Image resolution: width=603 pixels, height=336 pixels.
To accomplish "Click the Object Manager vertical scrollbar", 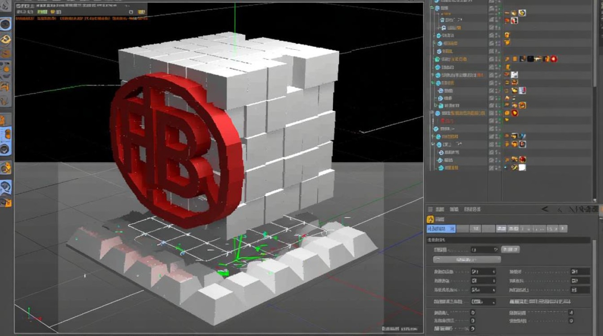I will pos(596,45).
